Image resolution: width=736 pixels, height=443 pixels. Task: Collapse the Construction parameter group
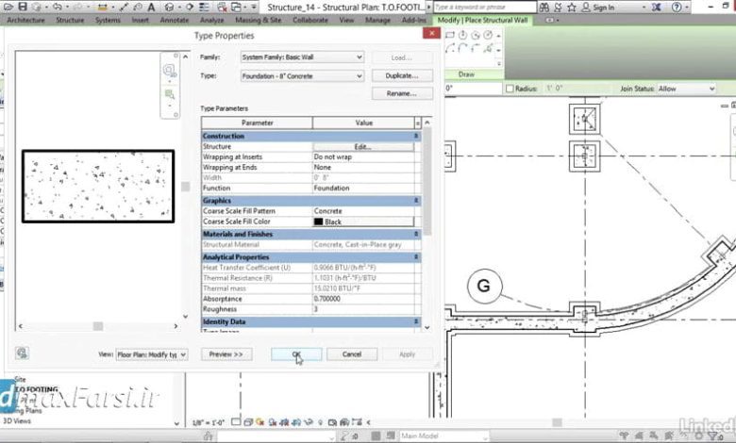click(416, 136)
